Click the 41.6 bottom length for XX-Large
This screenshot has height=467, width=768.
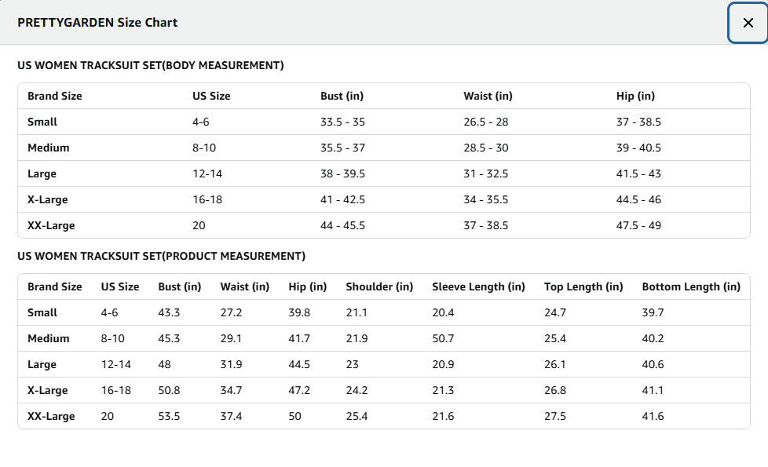point(653,417)
